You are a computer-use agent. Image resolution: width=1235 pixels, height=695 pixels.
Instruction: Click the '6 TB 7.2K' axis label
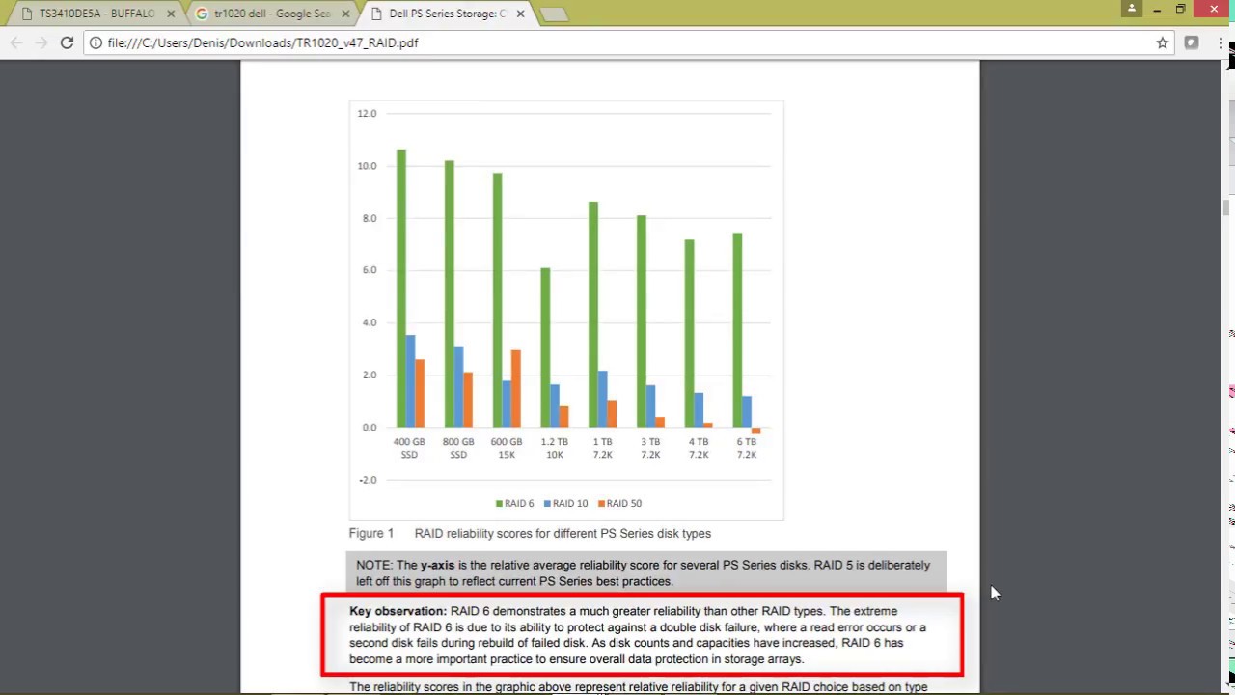click(747, 448)
